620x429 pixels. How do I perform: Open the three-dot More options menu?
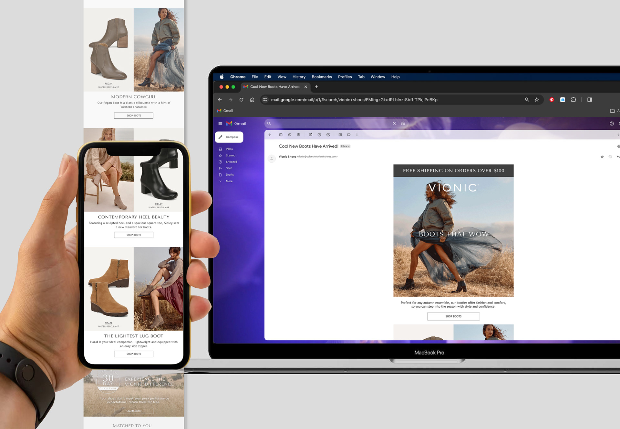[357, 135]
